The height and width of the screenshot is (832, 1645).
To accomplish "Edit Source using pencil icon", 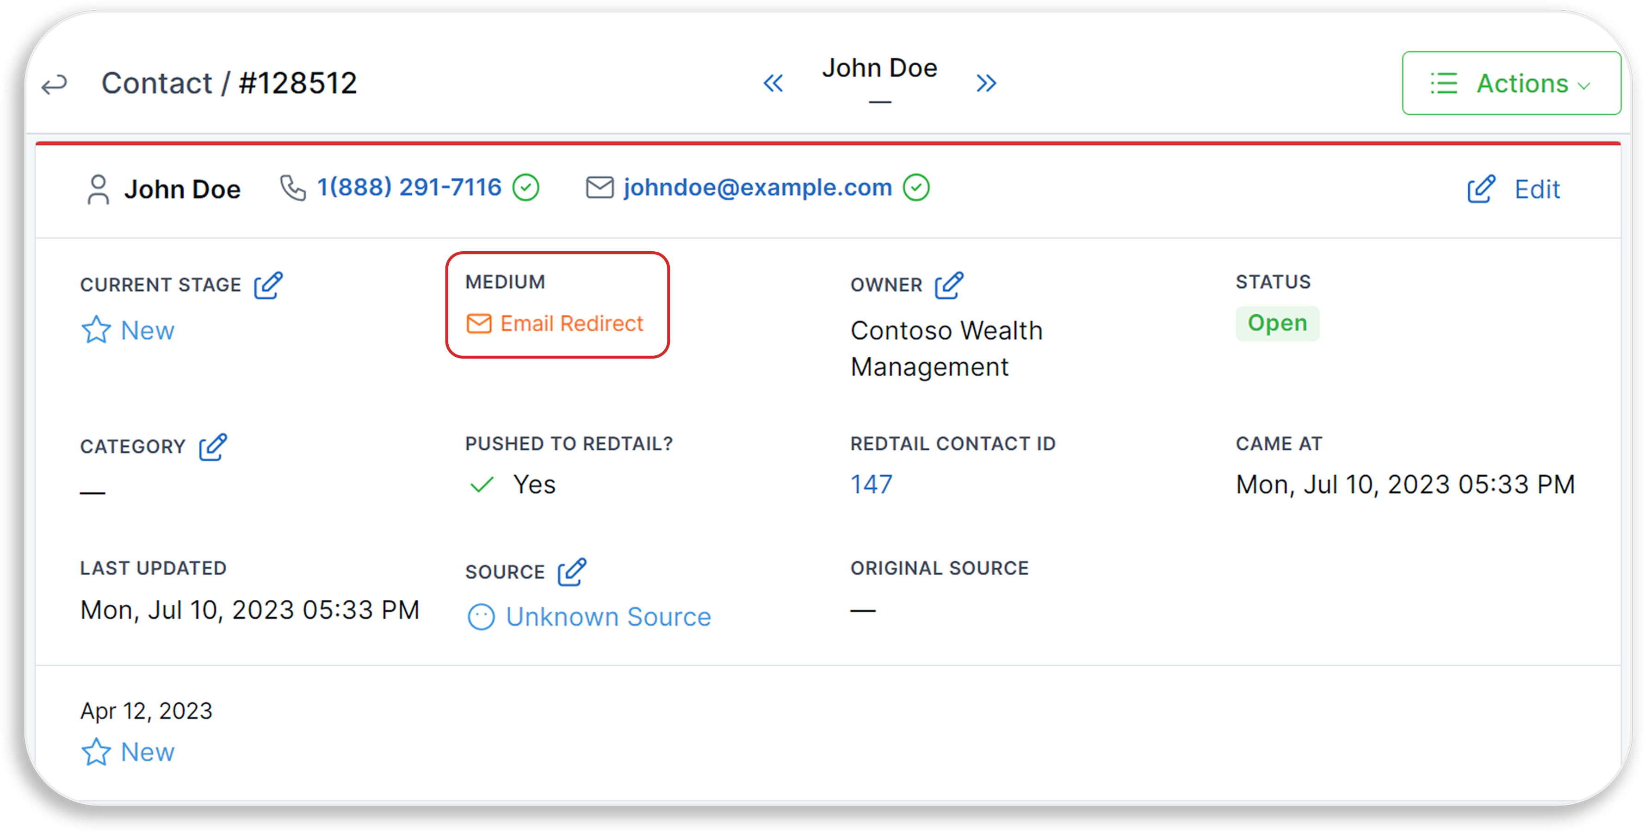I will point(571,572).
